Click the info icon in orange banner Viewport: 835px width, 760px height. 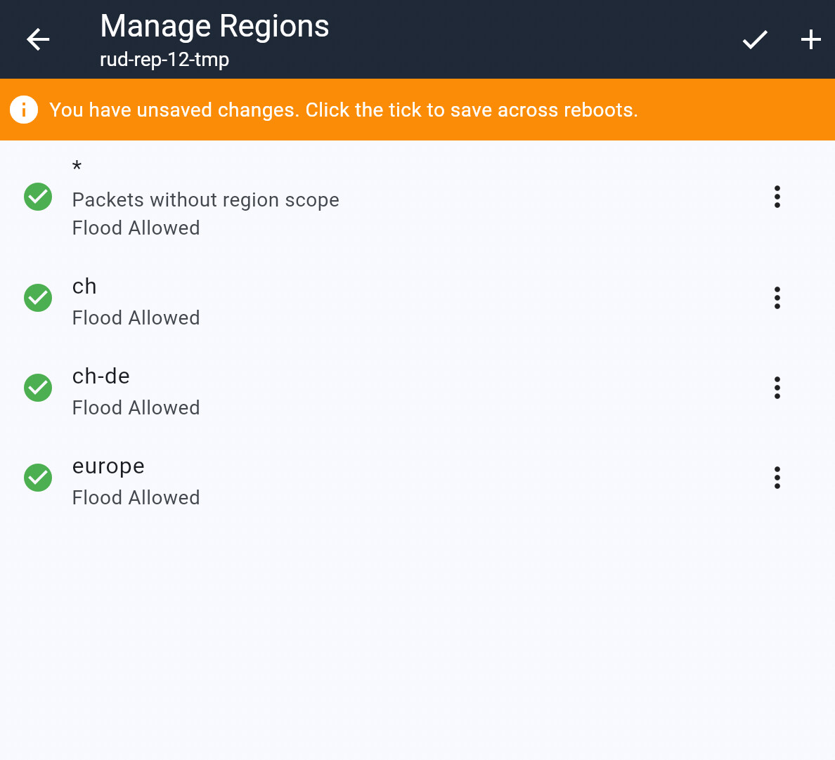24,110
